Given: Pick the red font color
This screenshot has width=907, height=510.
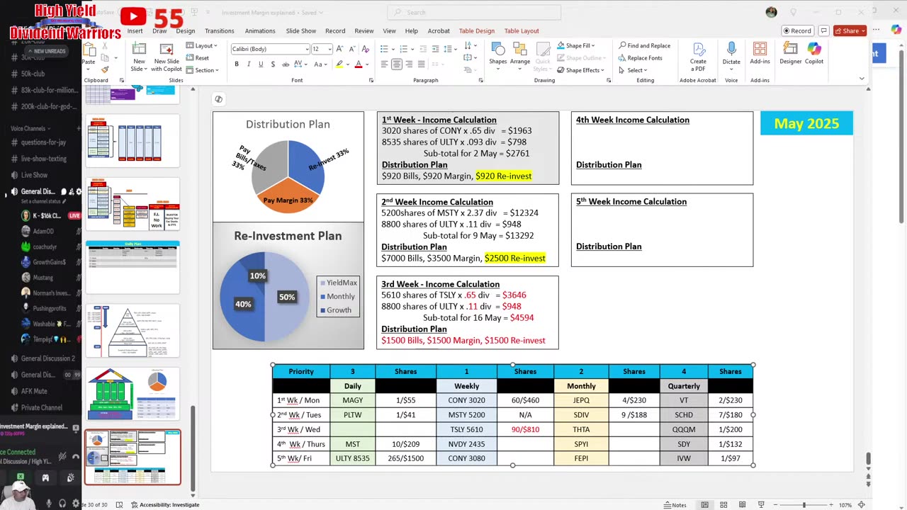Looking at the screenshot, I should [360, 64].
